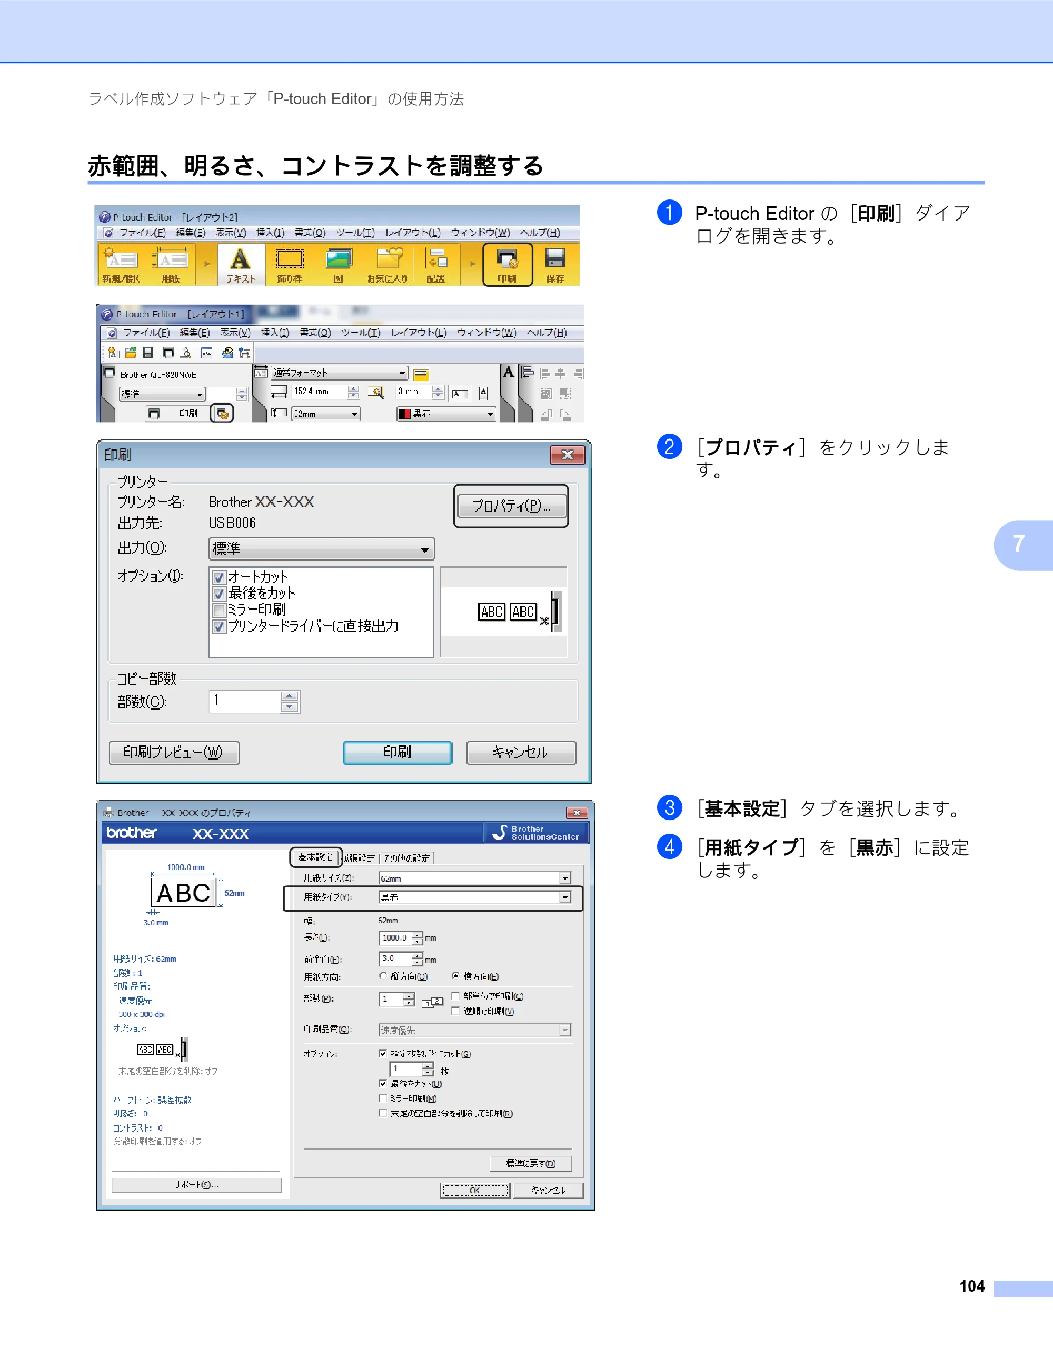Click the print preview magnifier icon in レイアウト1 toolbar
Image resolution: width=1053 pixels, height=1359 pixels.
(x=185, y=353)
